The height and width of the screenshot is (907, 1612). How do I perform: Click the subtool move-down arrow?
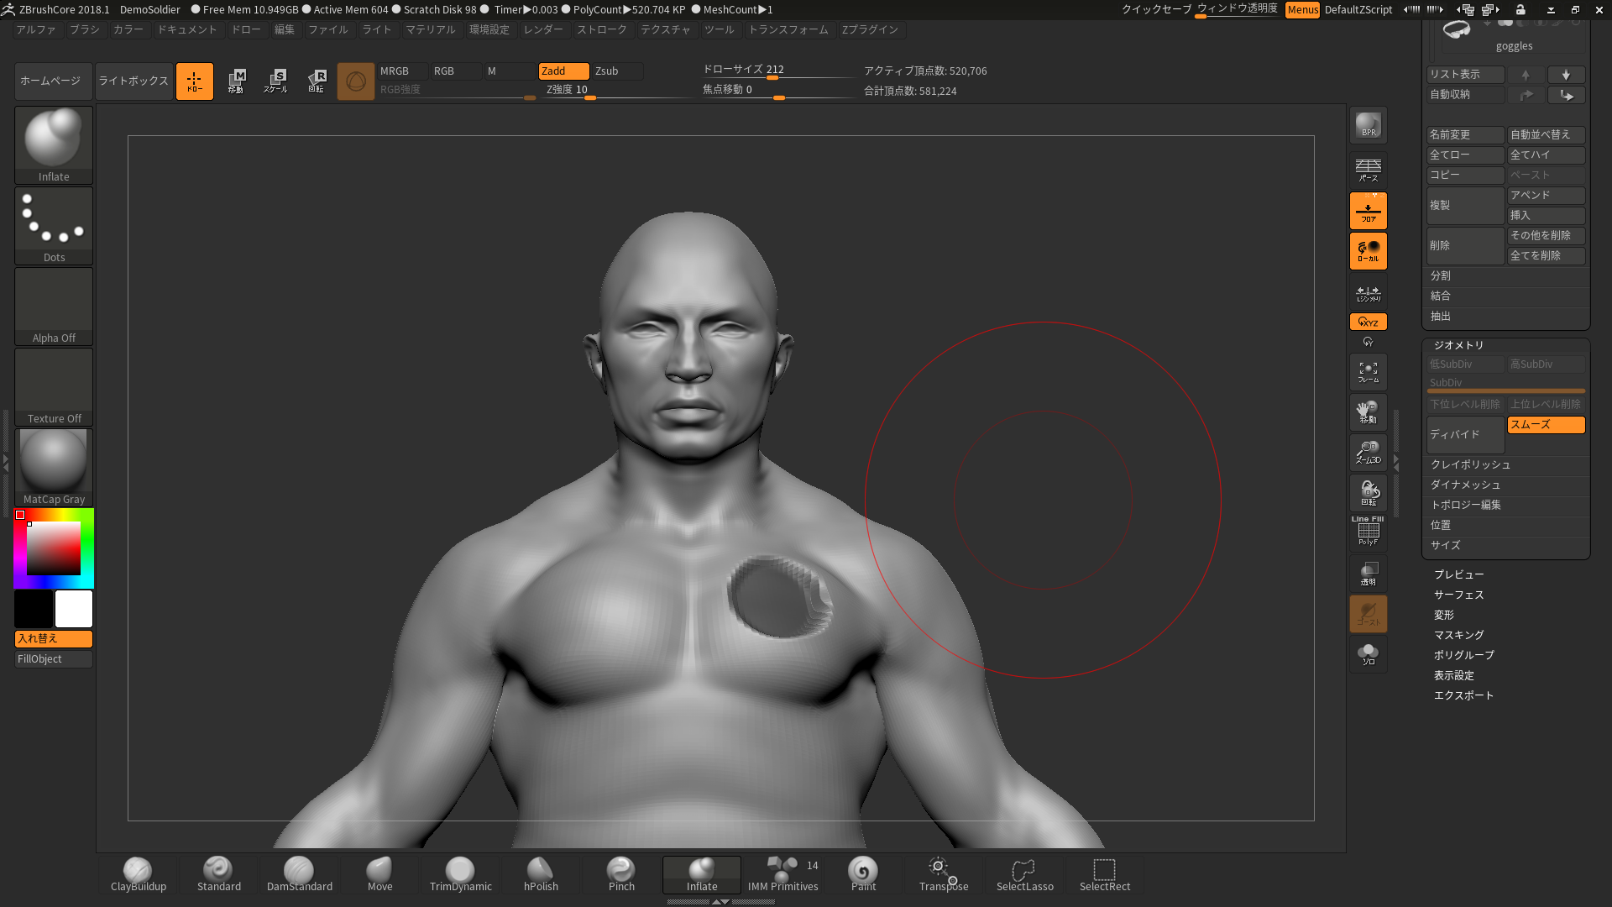1566,75
